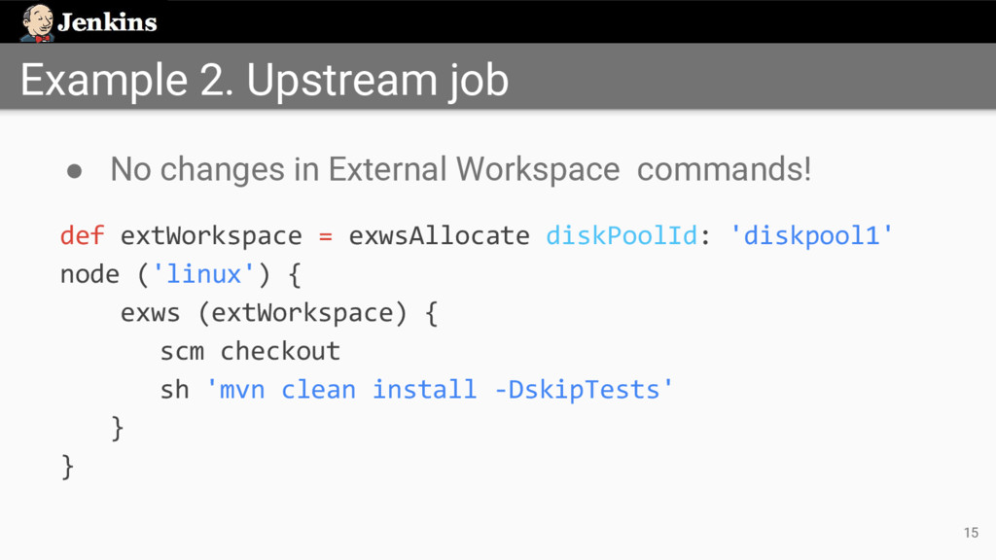The height and width of the screenshot is (560, 996).
Task: Click the final closing brace of node block
Action: [x=67, y=467]
